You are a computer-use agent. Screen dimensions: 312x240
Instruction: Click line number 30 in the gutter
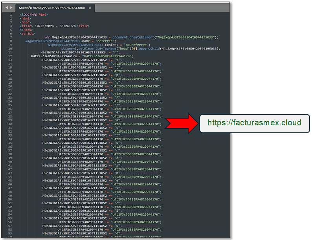click(11, 124)
